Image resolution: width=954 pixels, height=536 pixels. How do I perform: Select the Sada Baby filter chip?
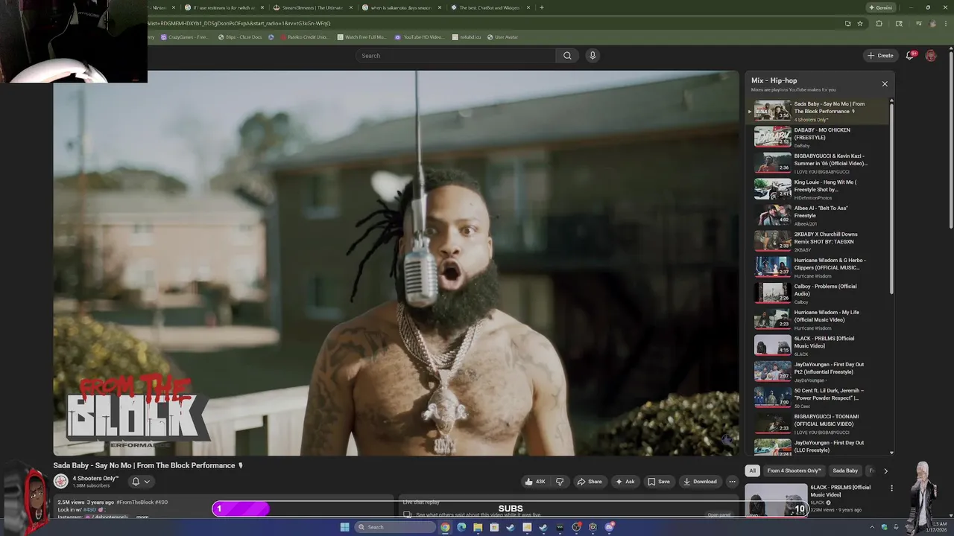click(x=845, y=470)
